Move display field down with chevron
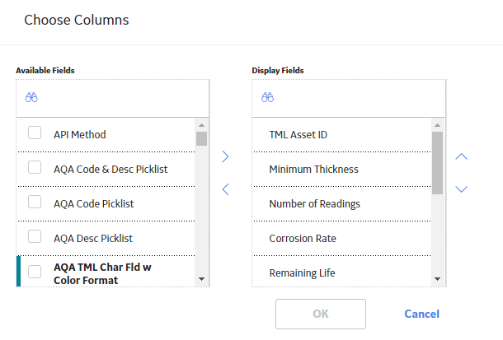Image resolution: width=503 pixels, height=340 pixels. [x=461, y=189]
